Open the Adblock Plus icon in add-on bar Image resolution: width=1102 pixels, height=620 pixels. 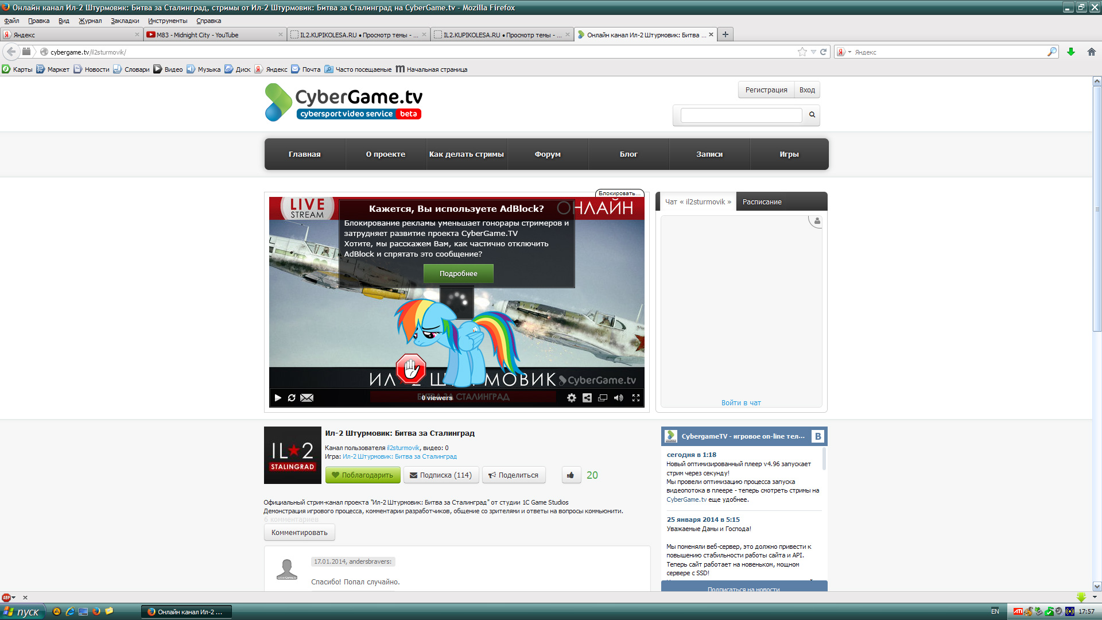click(x=6, y=598)
